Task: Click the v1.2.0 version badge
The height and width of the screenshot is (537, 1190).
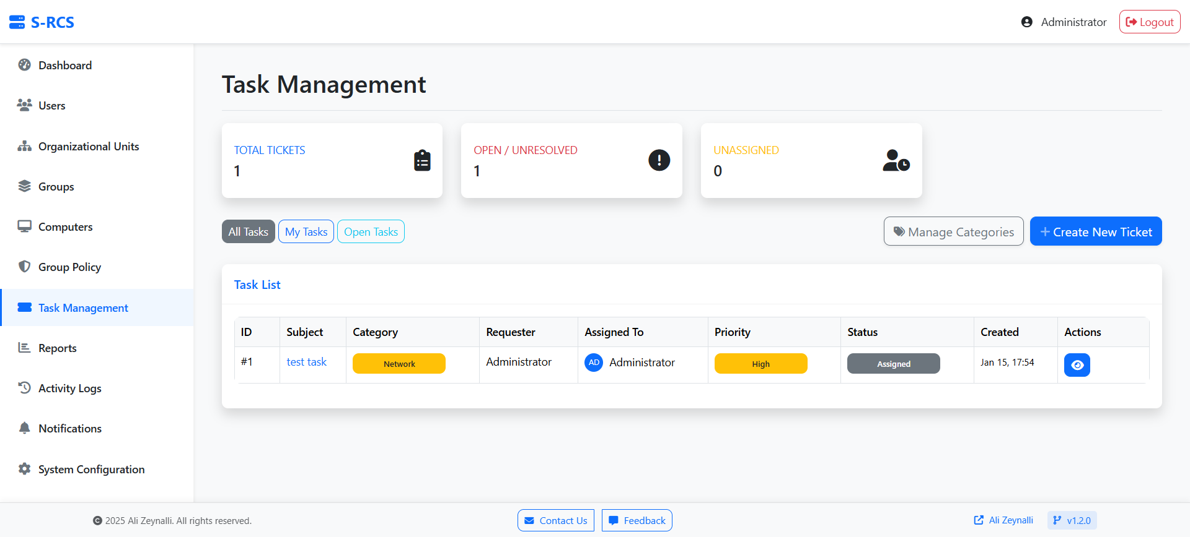Action: point(1072,520)
